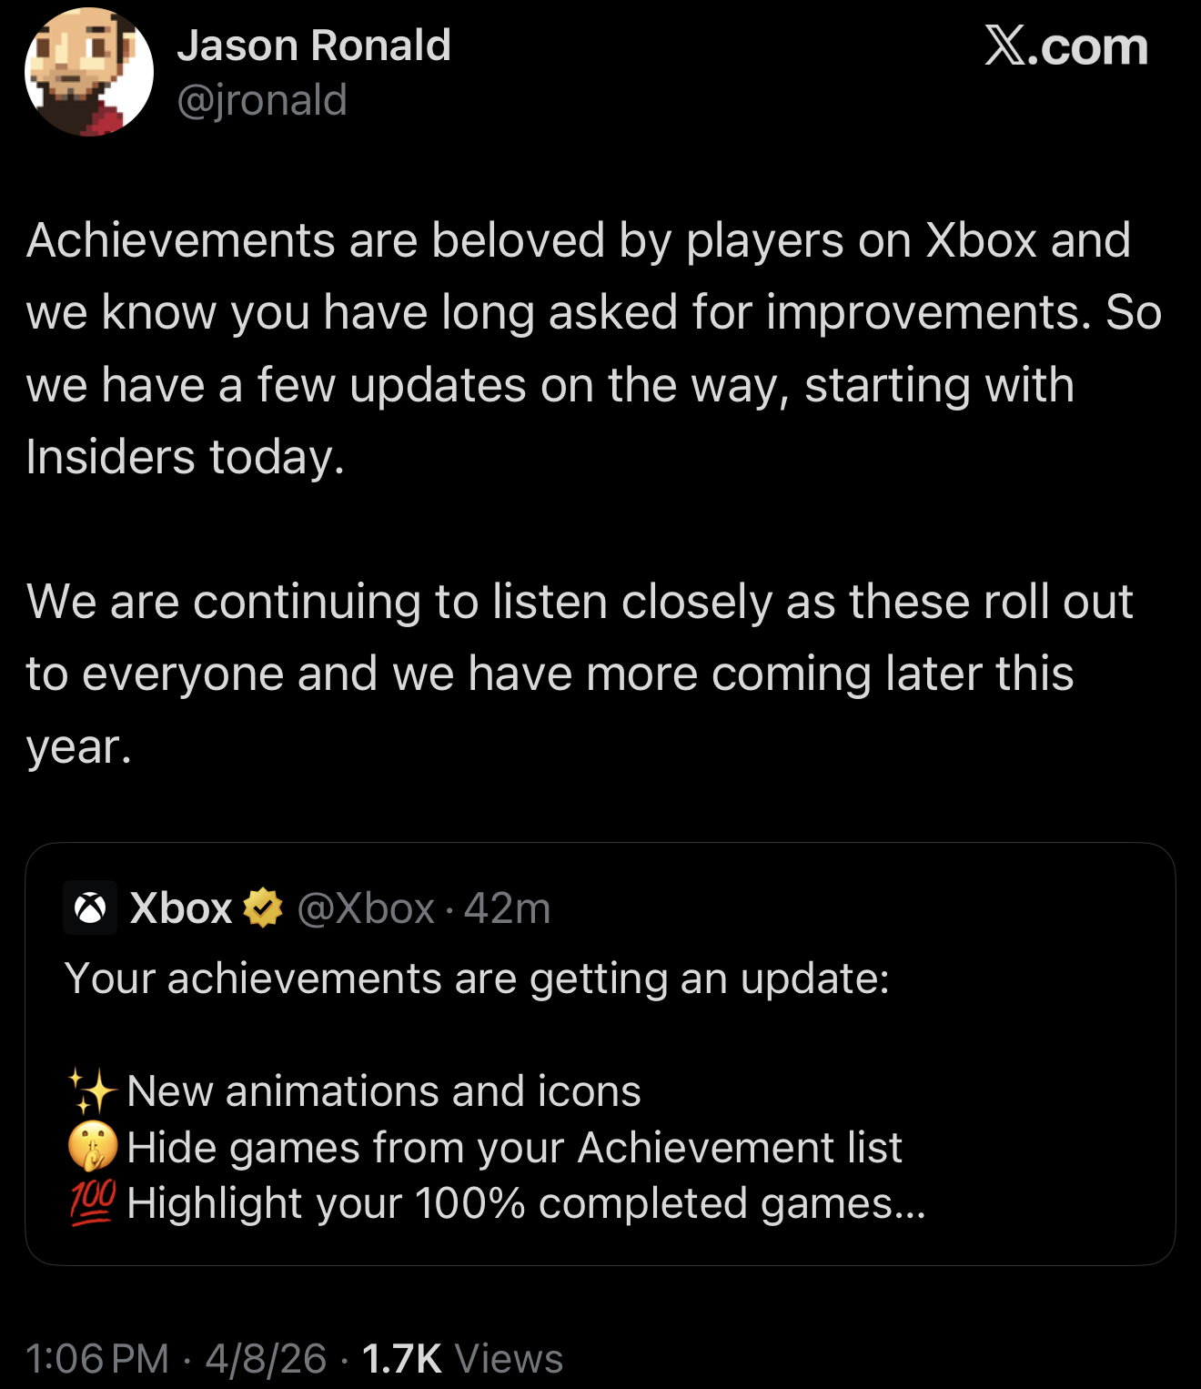
Task: Click the 42m timestamp on quoted post
Action: click(507, 908)
